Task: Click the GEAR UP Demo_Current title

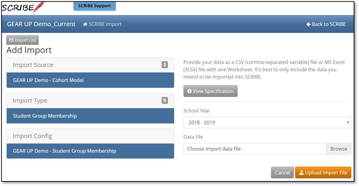Action: pyautogui.click(x=41, y=24)
